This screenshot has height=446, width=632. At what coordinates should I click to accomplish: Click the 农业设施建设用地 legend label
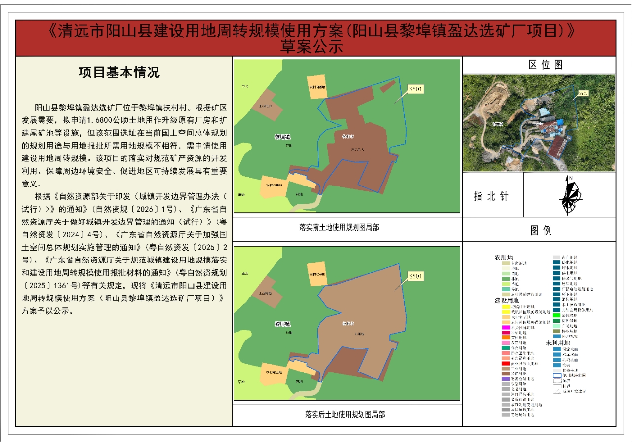pos(527,294)
